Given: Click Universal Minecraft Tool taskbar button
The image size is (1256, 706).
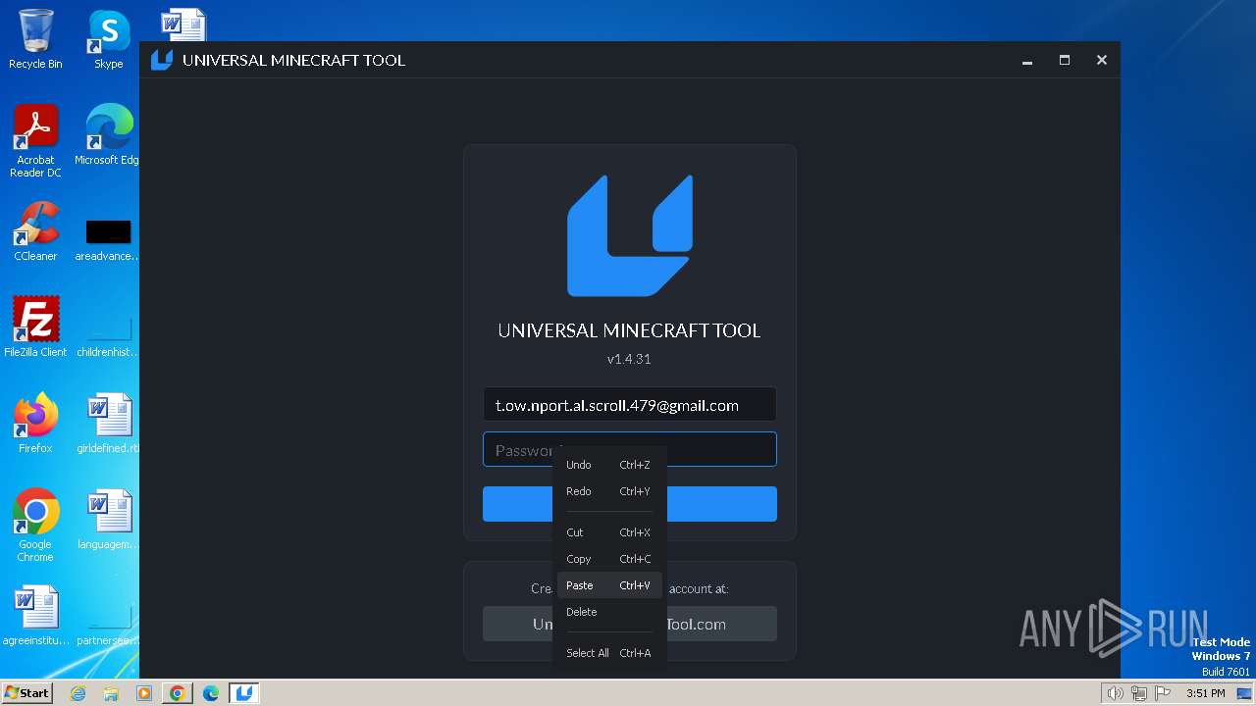Looking at the screenshot, I should (x=244, y=693).
